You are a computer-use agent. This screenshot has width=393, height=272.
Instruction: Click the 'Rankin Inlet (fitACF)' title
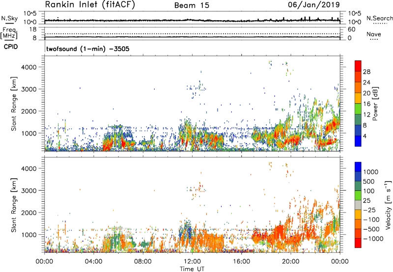(90, 4)
